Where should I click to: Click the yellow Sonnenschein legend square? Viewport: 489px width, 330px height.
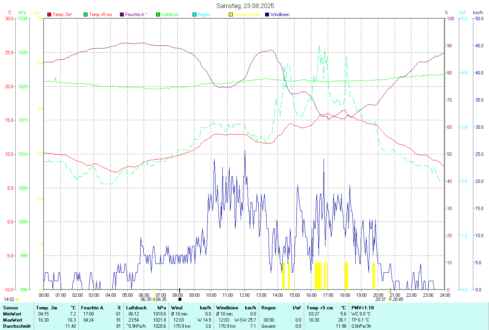click(x=231, y=15)
